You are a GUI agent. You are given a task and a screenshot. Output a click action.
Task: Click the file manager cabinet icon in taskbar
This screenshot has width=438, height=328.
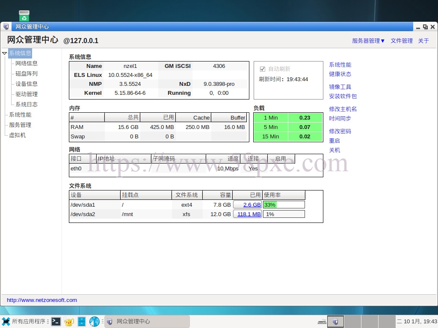(82, 322)
